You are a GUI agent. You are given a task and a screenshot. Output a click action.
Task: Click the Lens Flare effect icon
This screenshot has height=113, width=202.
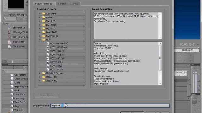(x=12, y=94)
